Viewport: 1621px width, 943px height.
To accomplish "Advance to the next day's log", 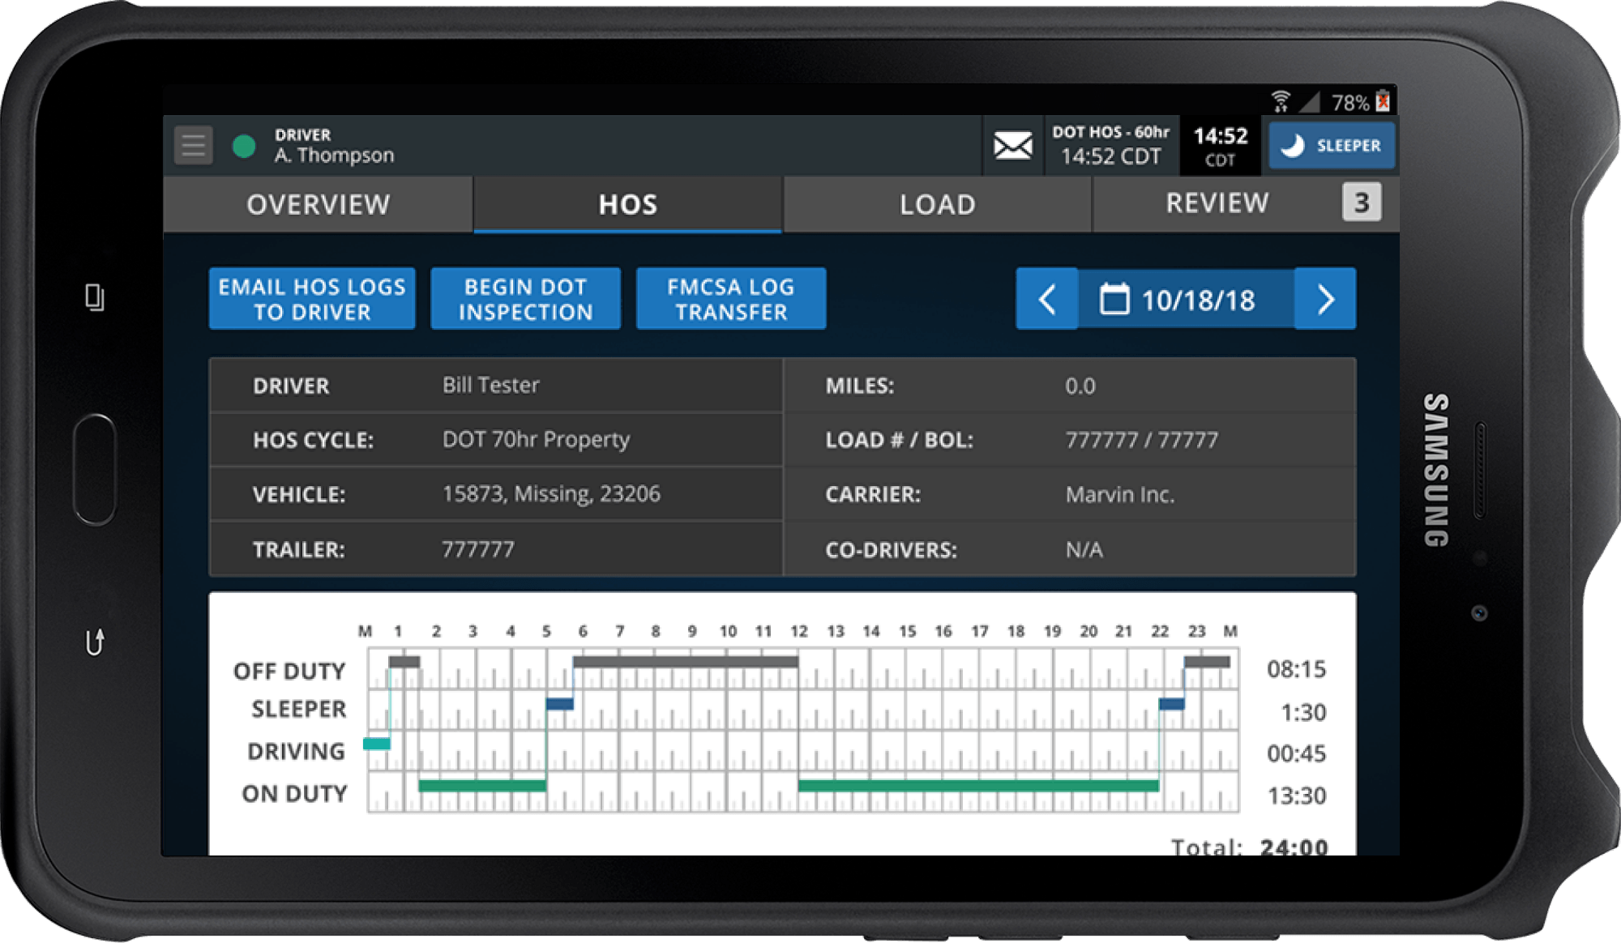I will 1325,299.
